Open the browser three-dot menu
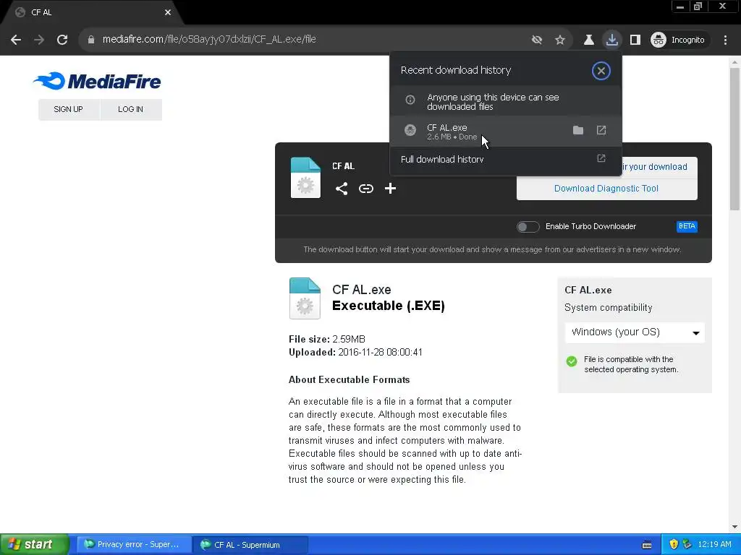The height and width of the screenshot is (555, 741). (x=725, y=40)
